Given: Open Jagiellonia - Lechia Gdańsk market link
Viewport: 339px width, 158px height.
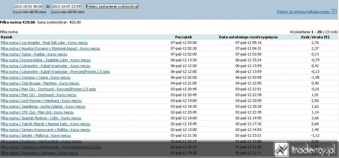Looking at the screenshot, I should click(x=43, y=107).
